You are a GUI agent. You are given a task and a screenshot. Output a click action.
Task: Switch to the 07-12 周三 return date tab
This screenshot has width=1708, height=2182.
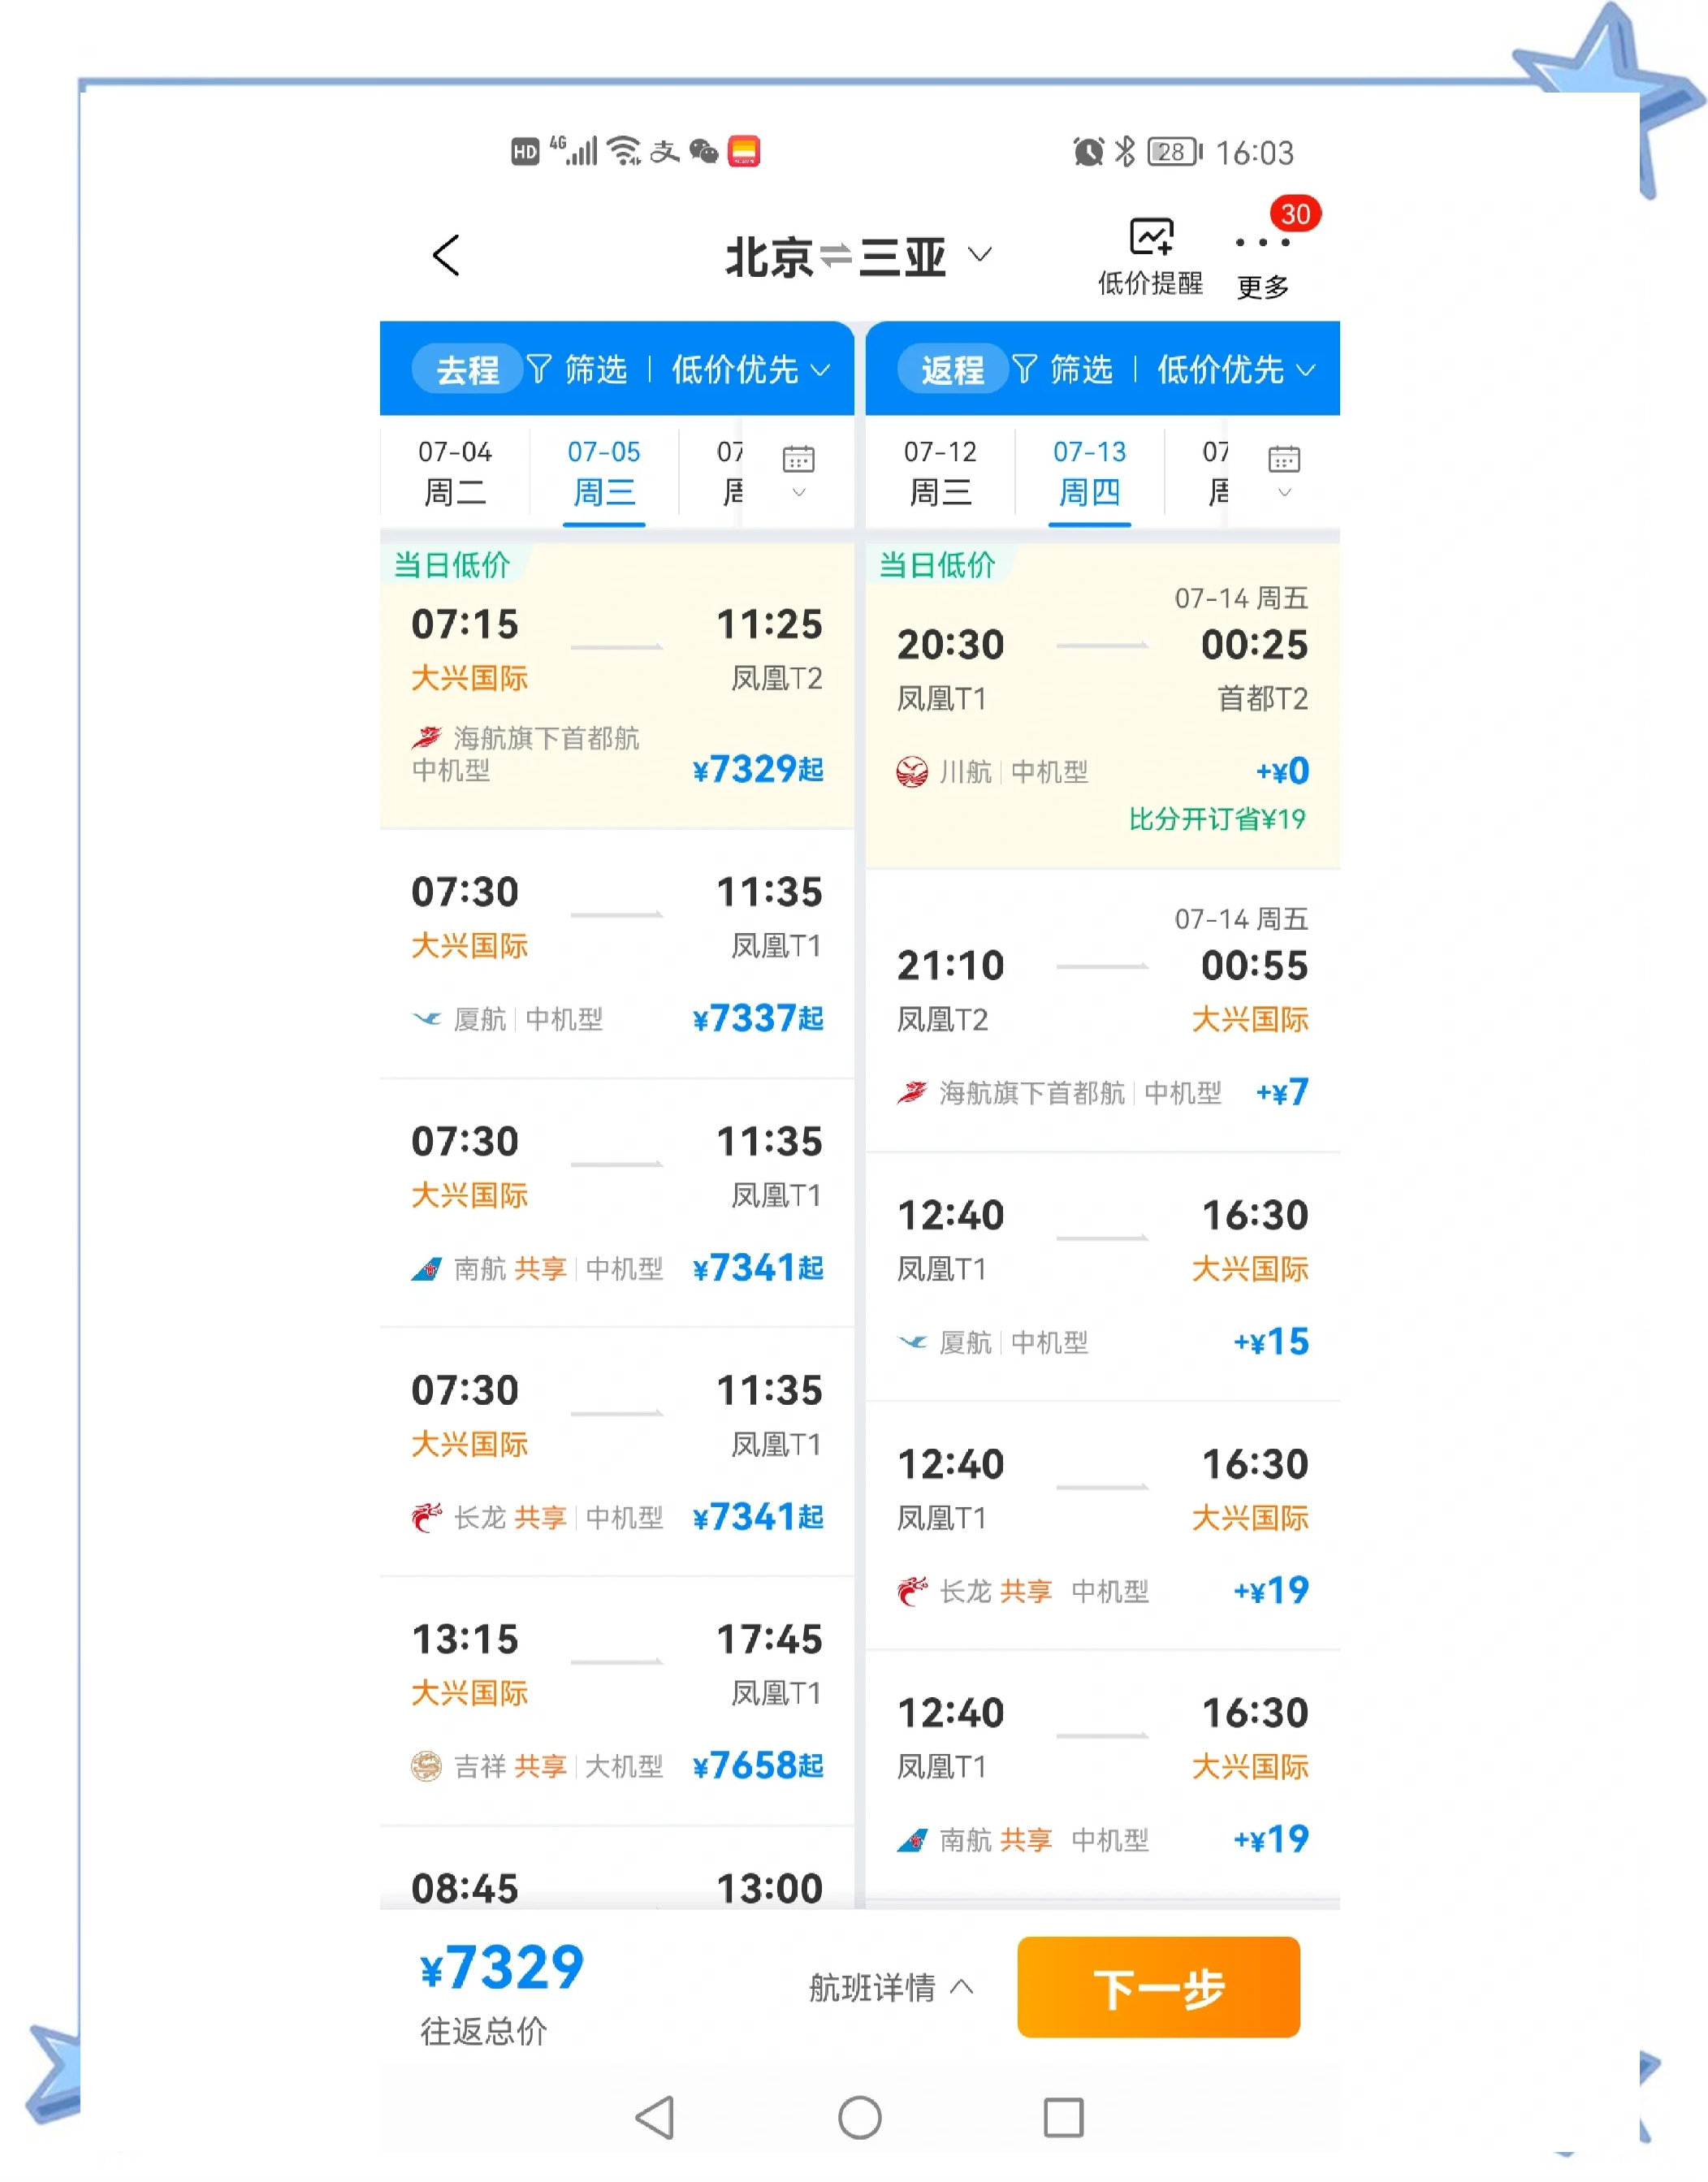pos(941,470)
